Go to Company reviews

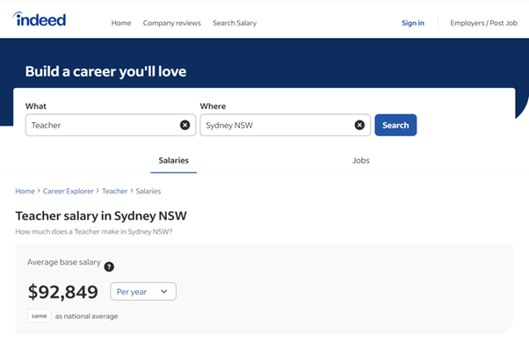coord(171,23)
